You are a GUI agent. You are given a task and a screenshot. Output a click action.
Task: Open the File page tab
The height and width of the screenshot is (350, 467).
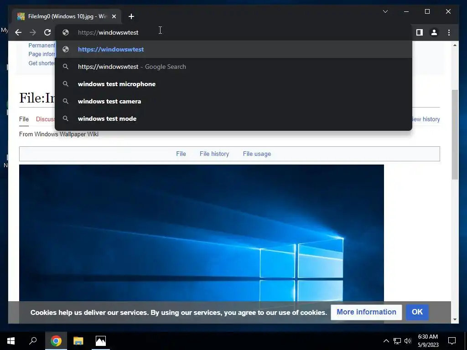point(24,119)
